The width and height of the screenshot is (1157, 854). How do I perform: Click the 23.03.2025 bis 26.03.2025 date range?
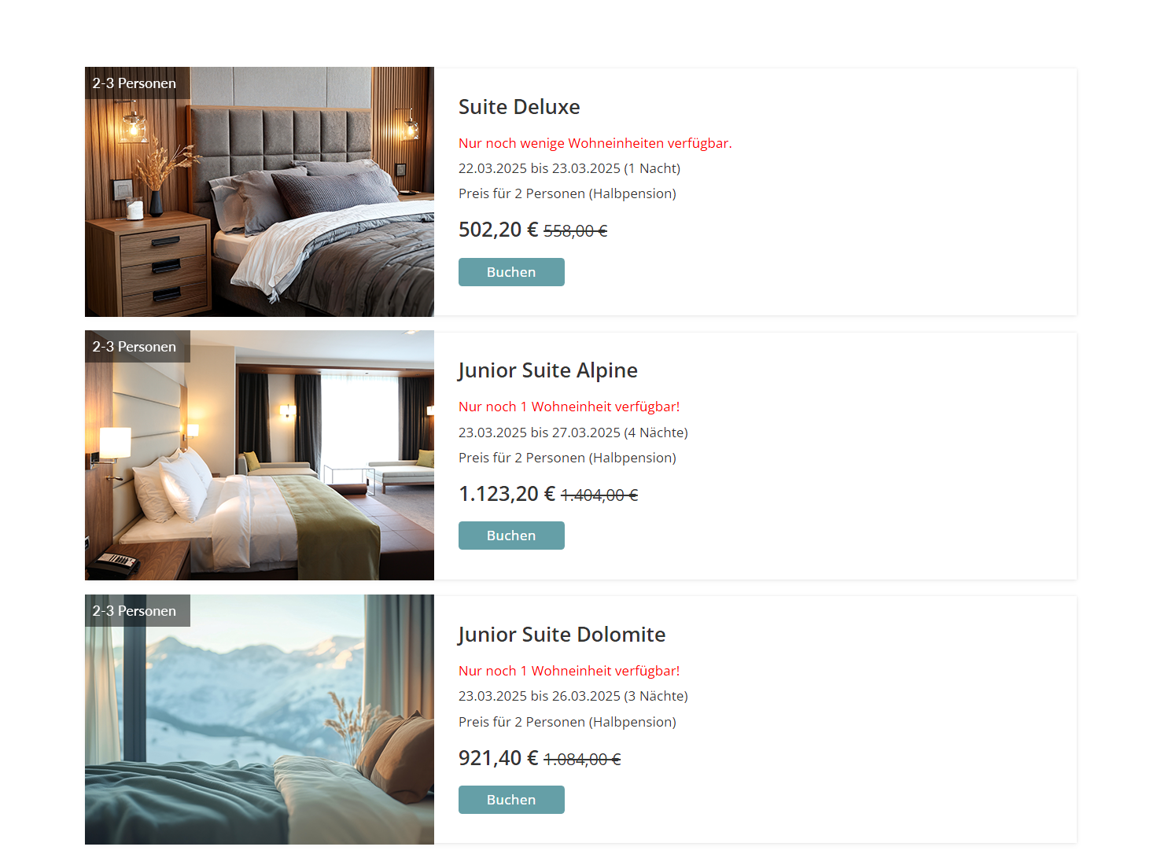click(540, 696)
